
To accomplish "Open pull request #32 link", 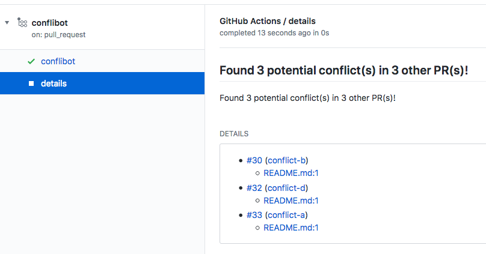I will [254, 188].
